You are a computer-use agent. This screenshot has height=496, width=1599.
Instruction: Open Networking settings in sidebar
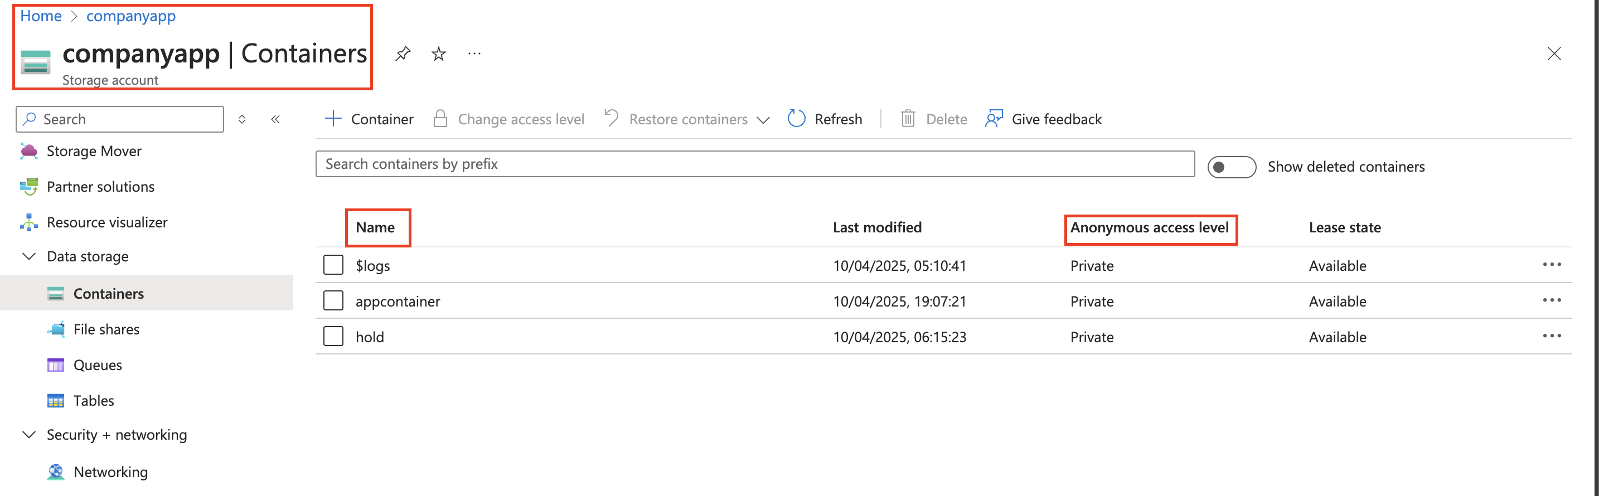coord(110,472)
